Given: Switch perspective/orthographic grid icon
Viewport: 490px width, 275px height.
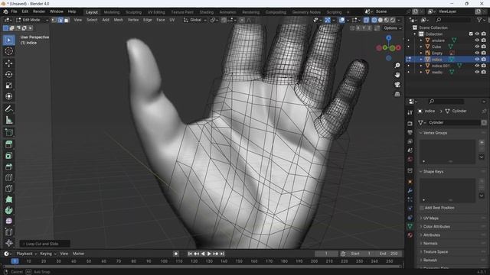Looking at the screenshot, I should (x=397, y=94).
